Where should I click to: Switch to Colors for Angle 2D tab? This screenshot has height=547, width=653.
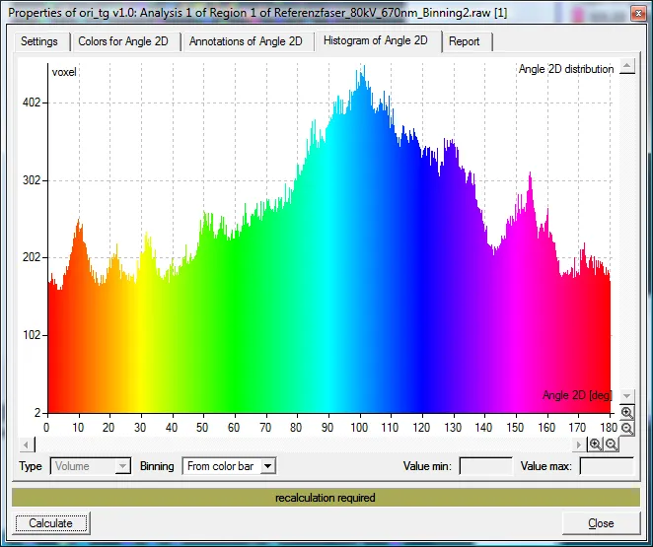tap(123, 41)
